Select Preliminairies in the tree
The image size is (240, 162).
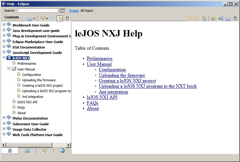coord(27,64)
